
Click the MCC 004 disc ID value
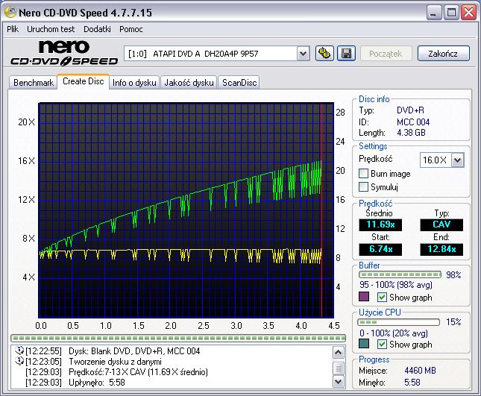[413, 122]
